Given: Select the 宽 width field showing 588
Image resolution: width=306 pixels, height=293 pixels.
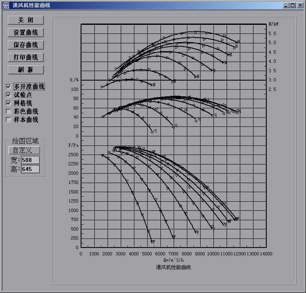Looking at the screenshot, I should point(30,160).
